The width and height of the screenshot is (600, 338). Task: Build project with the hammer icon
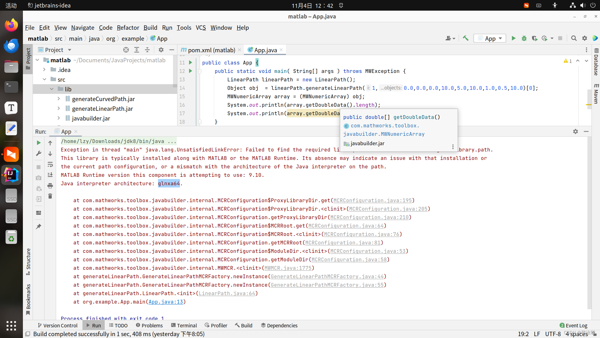(x=466, y=38)
